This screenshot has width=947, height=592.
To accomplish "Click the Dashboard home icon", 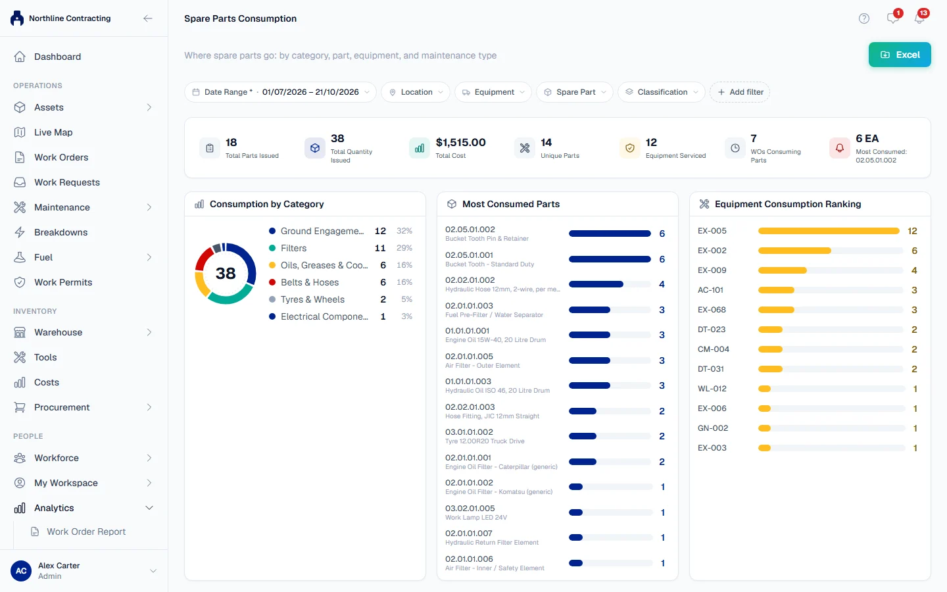I will point(20,57).
